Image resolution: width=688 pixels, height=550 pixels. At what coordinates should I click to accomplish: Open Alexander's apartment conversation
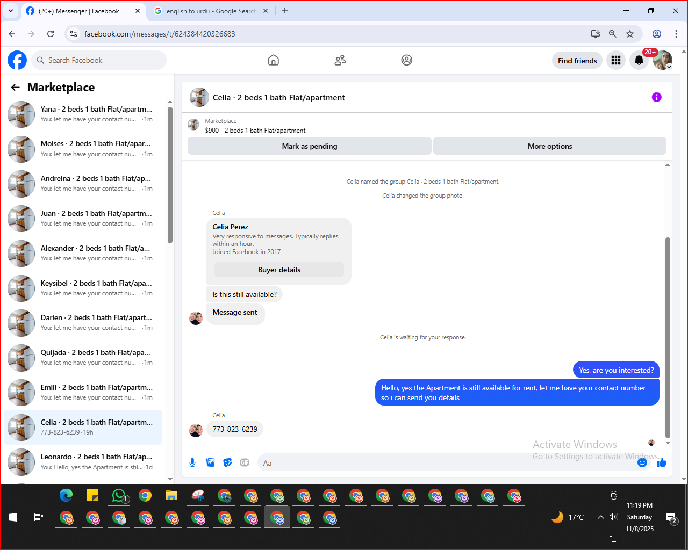83,254
